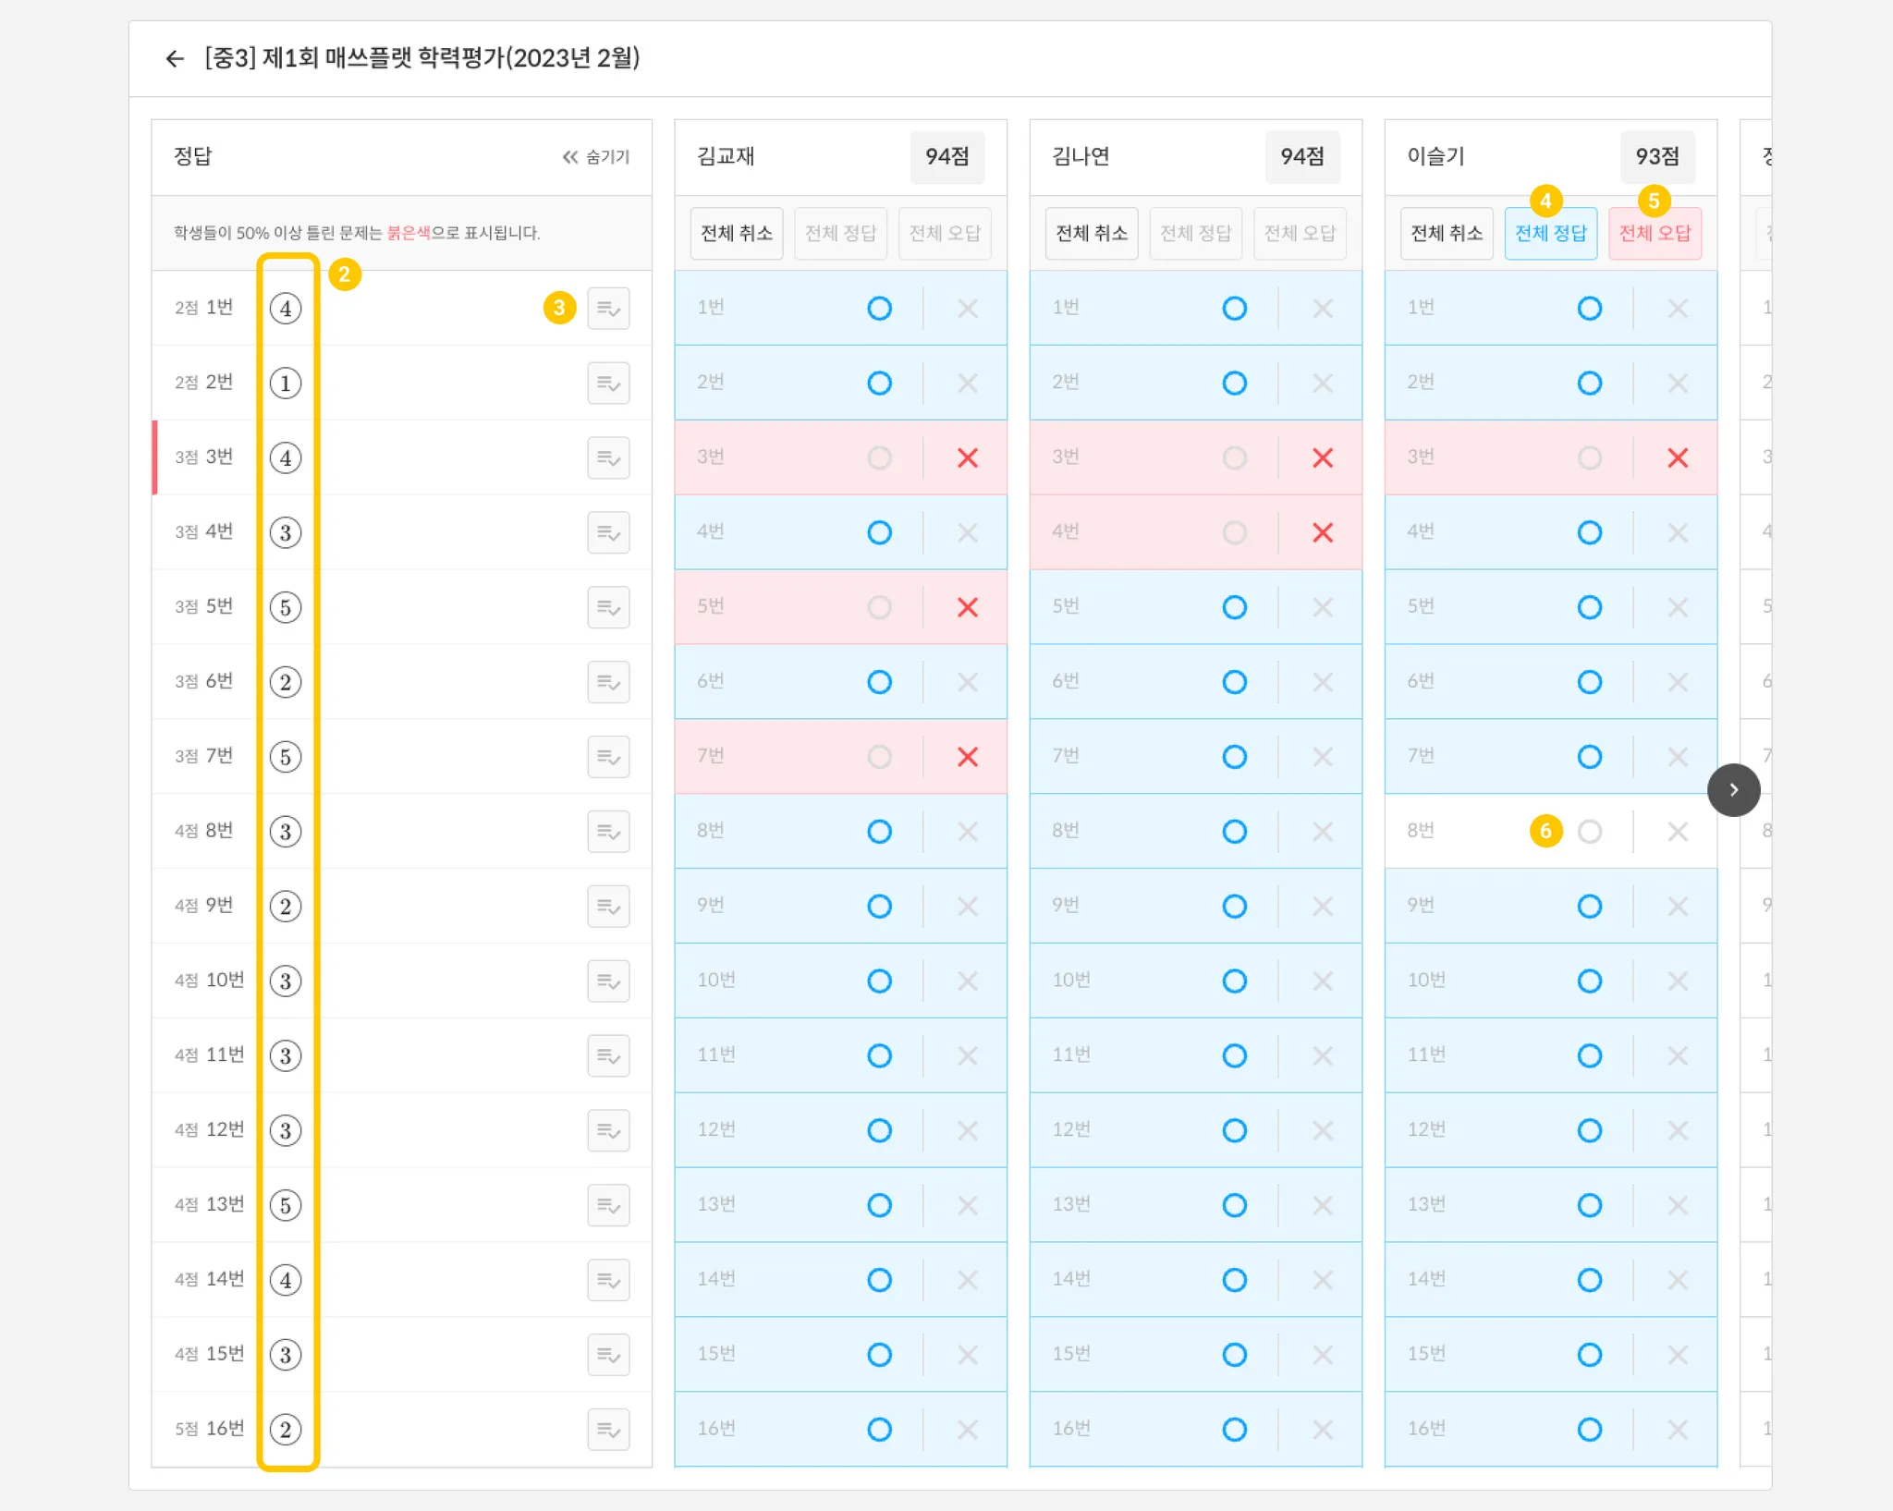
Task: Open answer detail icon for question 16
Action: pyautogui.click(x=608, y=1430)
